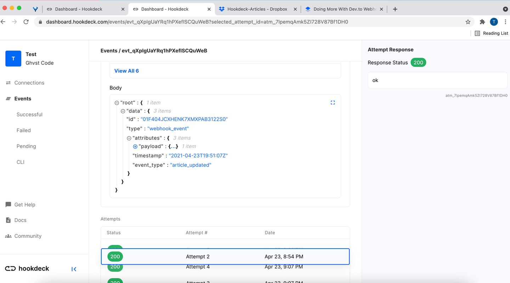Reload the page with the refresh icon

[x=26, y=22]
